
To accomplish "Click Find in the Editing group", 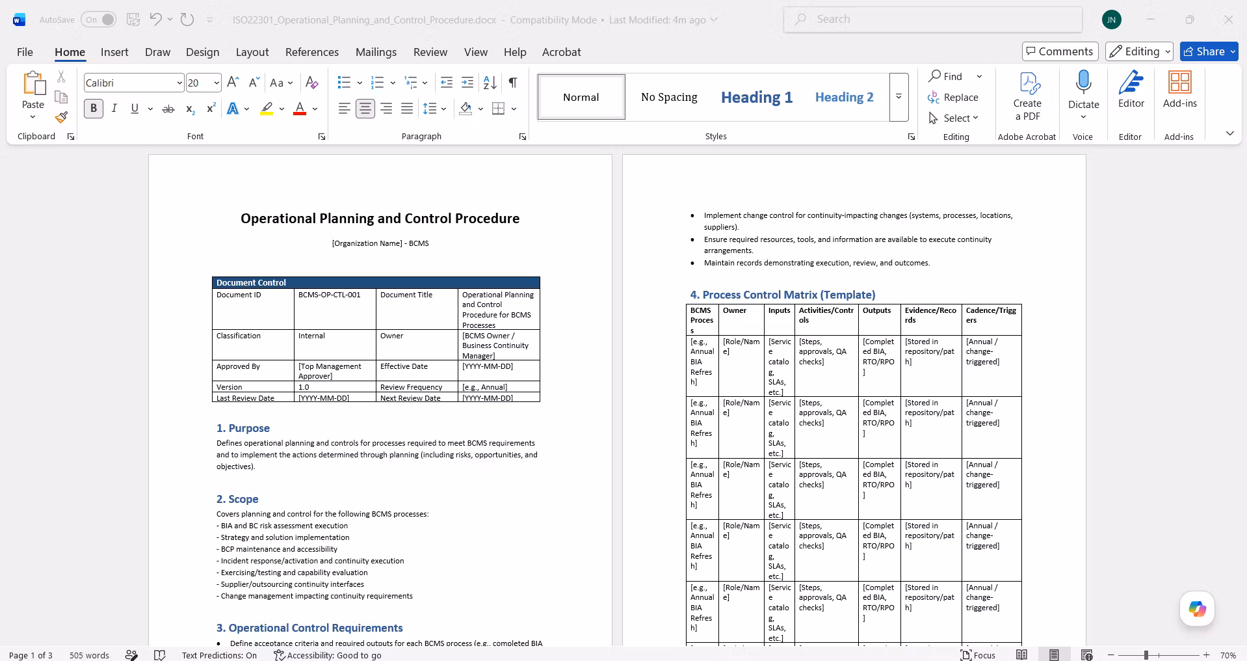I will pos(946,76).
